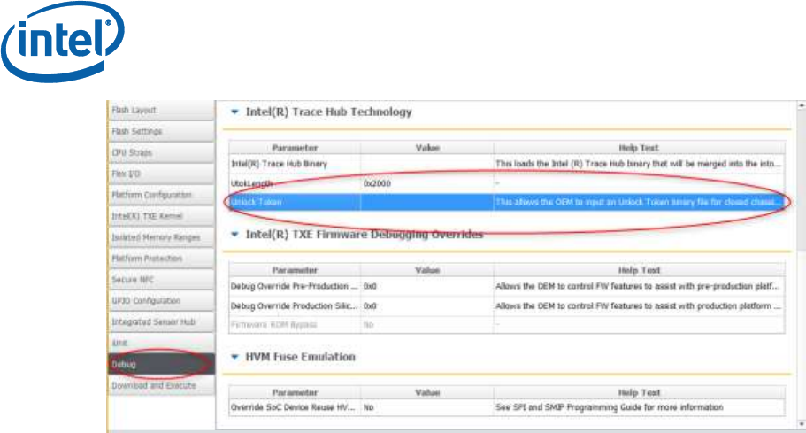Collapse the TXE Firmware Debugging Overrides section

[235, 234]
